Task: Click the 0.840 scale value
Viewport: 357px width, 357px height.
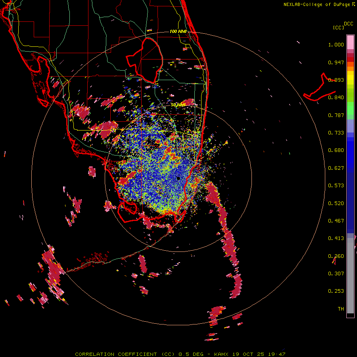Action: click(336, 98)
